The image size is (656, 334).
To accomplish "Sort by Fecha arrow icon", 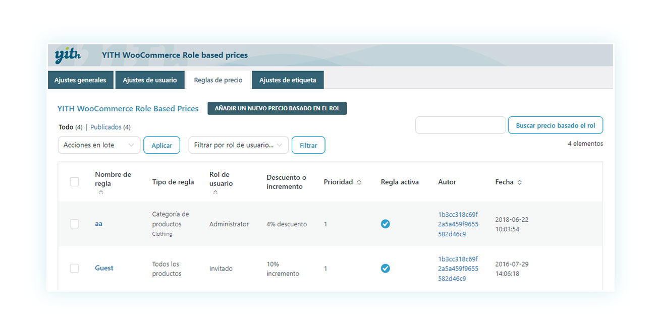I will coord(519,182).
